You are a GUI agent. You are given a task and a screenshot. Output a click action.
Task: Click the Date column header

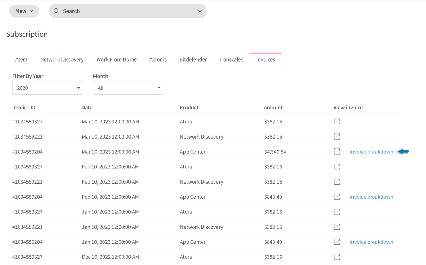click(x=87, y=107)
